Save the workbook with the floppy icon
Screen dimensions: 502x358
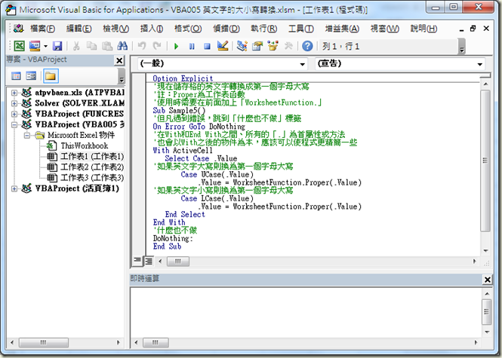(x=57, y=46)
